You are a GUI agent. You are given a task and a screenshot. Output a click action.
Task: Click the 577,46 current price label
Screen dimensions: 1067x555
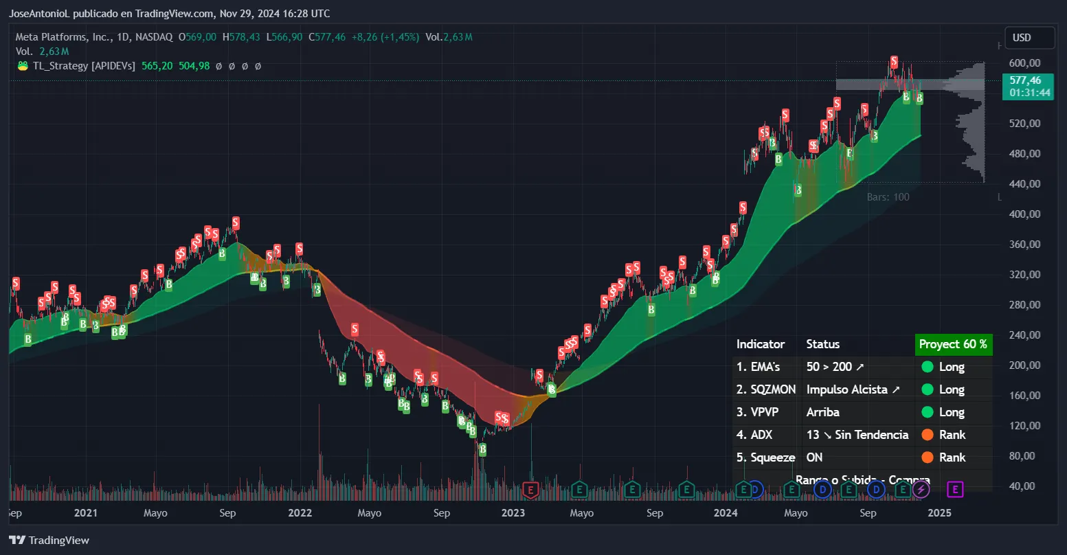click(1027, 80)
